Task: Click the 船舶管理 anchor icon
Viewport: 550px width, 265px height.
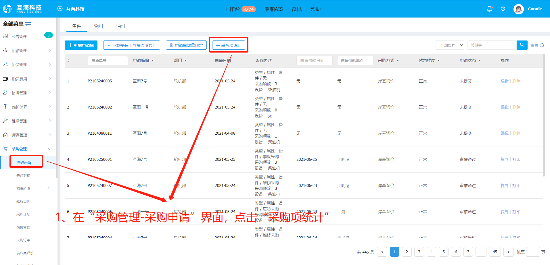Action: (x=5, y=50)
